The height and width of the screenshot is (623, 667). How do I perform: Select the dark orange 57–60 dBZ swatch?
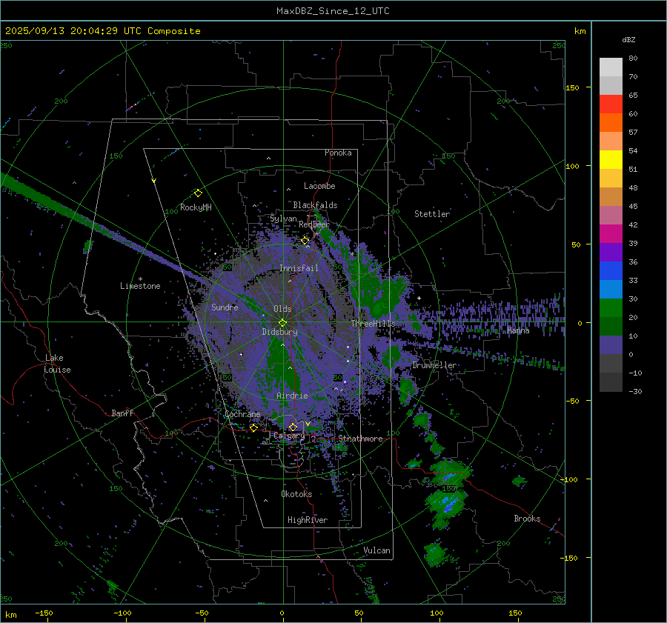pos(611,123)
